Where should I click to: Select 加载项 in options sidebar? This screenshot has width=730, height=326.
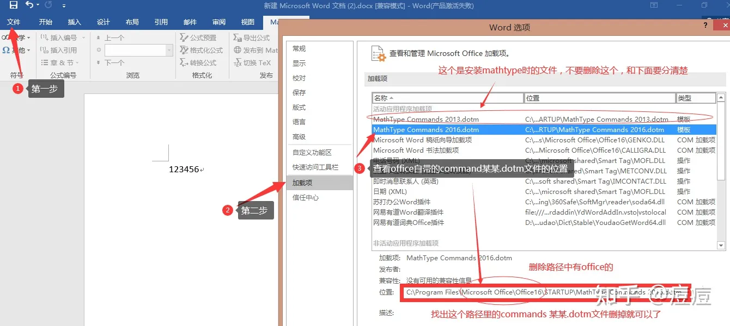pos(320,183)
